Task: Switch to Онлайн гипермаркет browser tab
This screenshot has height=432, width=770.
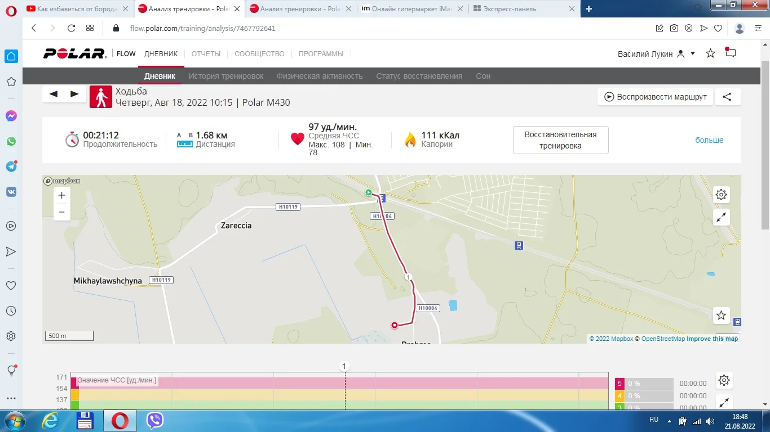Action: point(412,8)
